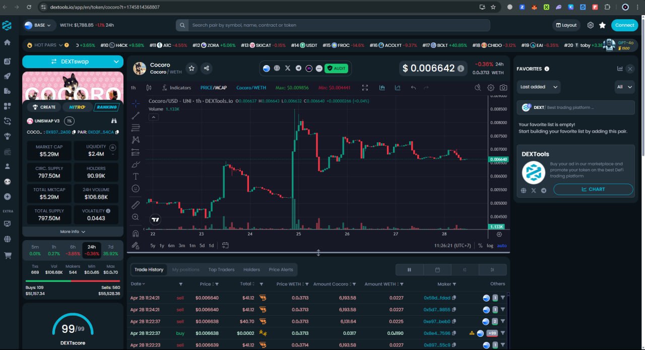Open the NITRO option
The height and width of the screenshot is (350, 645).
pyautogui.click(x=77, y=107)
